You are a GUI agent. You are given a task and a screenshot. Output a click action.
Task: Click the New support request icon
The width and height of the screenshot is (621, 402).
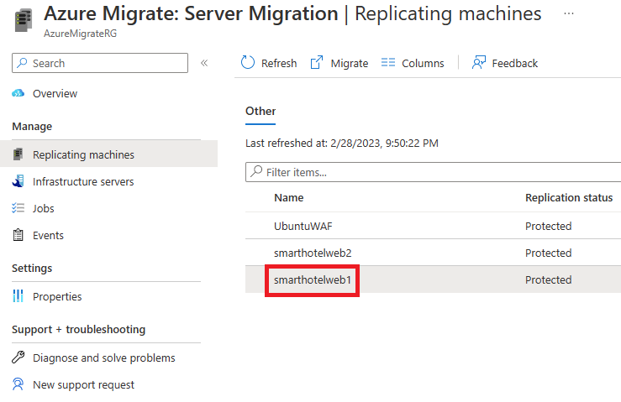tap(18, 384)
